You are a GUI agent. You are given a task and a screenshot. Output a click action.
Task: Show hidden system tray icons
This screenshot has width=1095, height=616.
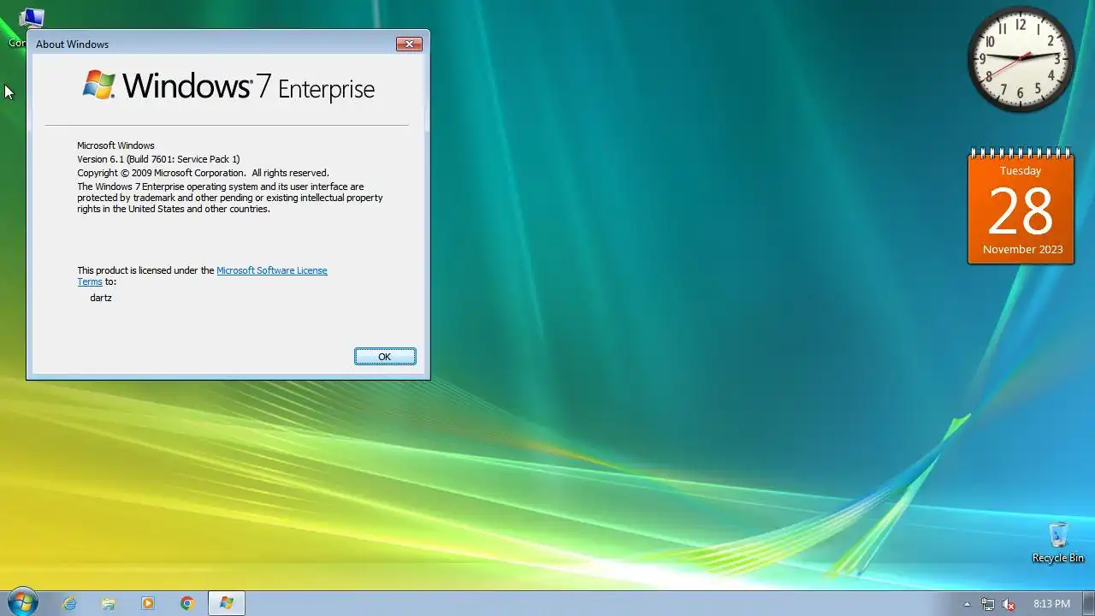coord(967,604)
